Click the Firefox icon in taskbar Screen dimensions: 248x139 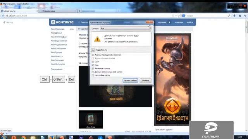tap(52, 137)
